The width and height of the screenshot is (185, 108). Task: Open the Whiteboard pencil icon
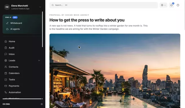[7, 23]
